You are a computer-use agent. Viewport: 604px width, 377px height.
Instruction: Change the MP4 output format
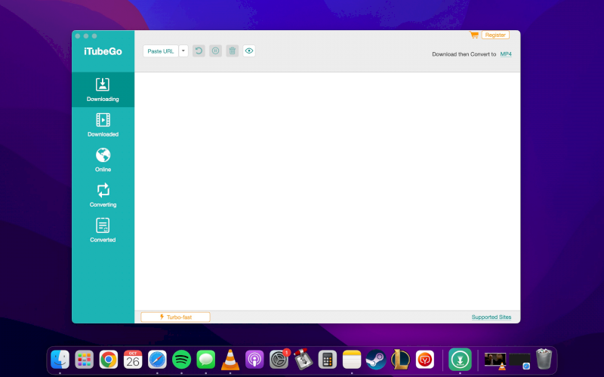pos(506,54)
